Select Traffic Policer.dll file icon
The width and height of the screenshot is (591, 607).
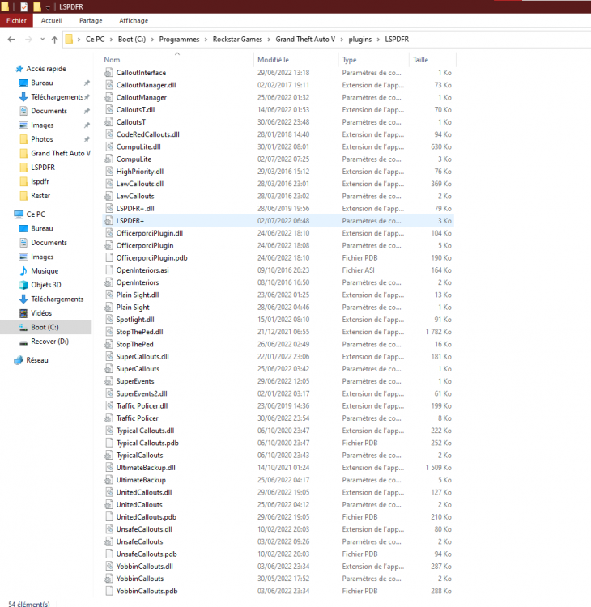[x=109, y=405]
